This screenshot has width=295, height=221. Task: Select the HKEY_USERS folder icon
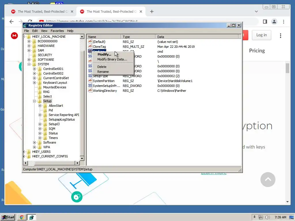29,152
